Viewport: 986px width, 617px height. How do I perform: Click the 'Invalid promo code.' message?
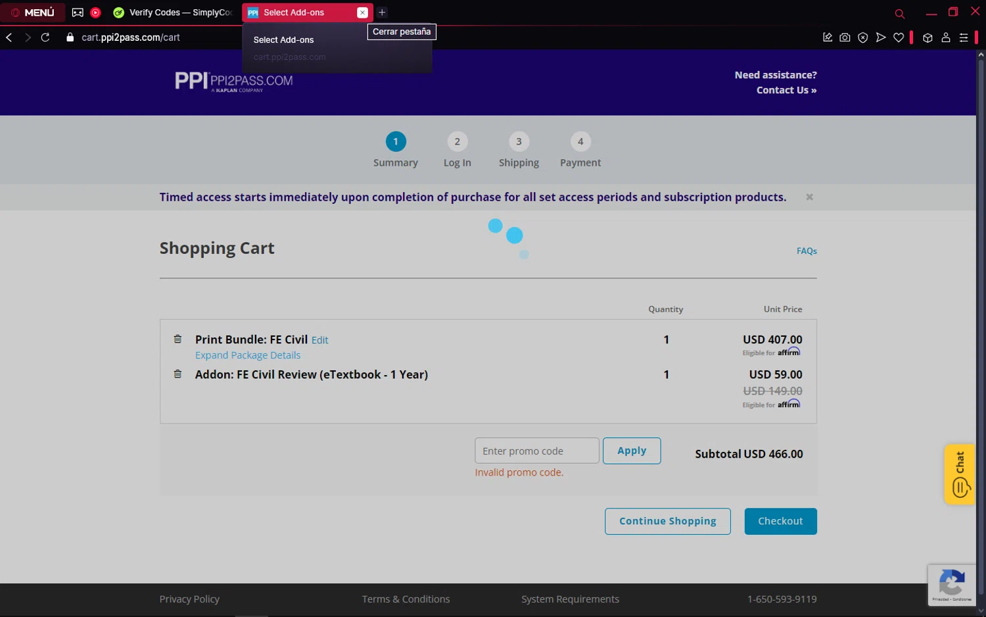[519, 472]
